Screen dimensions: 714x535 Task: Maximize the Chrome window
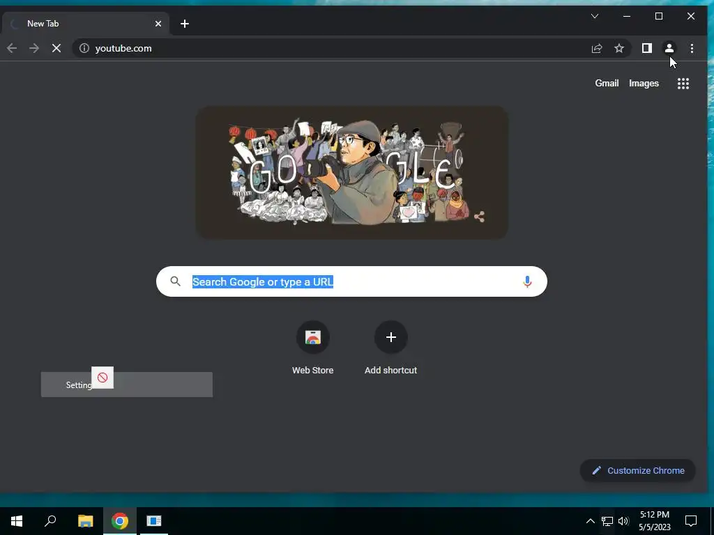click(658, 16)
